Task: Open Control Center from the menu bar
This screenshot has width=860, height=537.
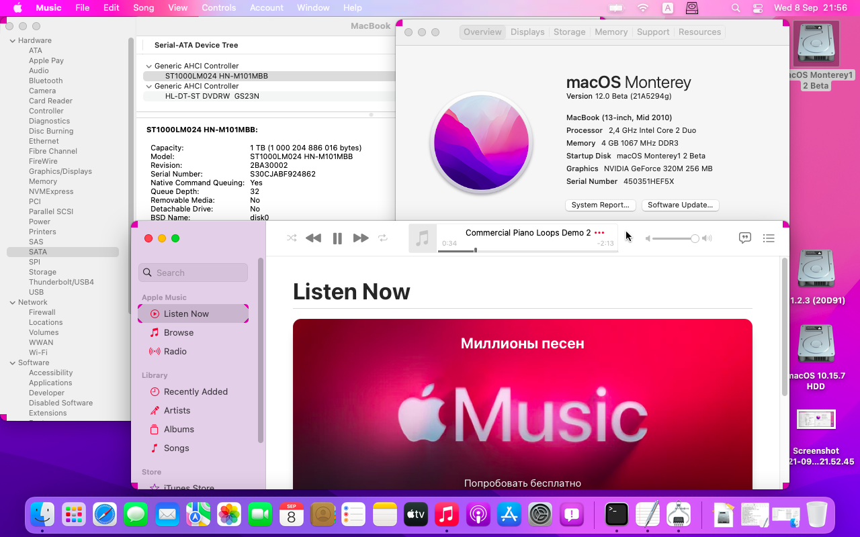Action: [x=758, y=7]
